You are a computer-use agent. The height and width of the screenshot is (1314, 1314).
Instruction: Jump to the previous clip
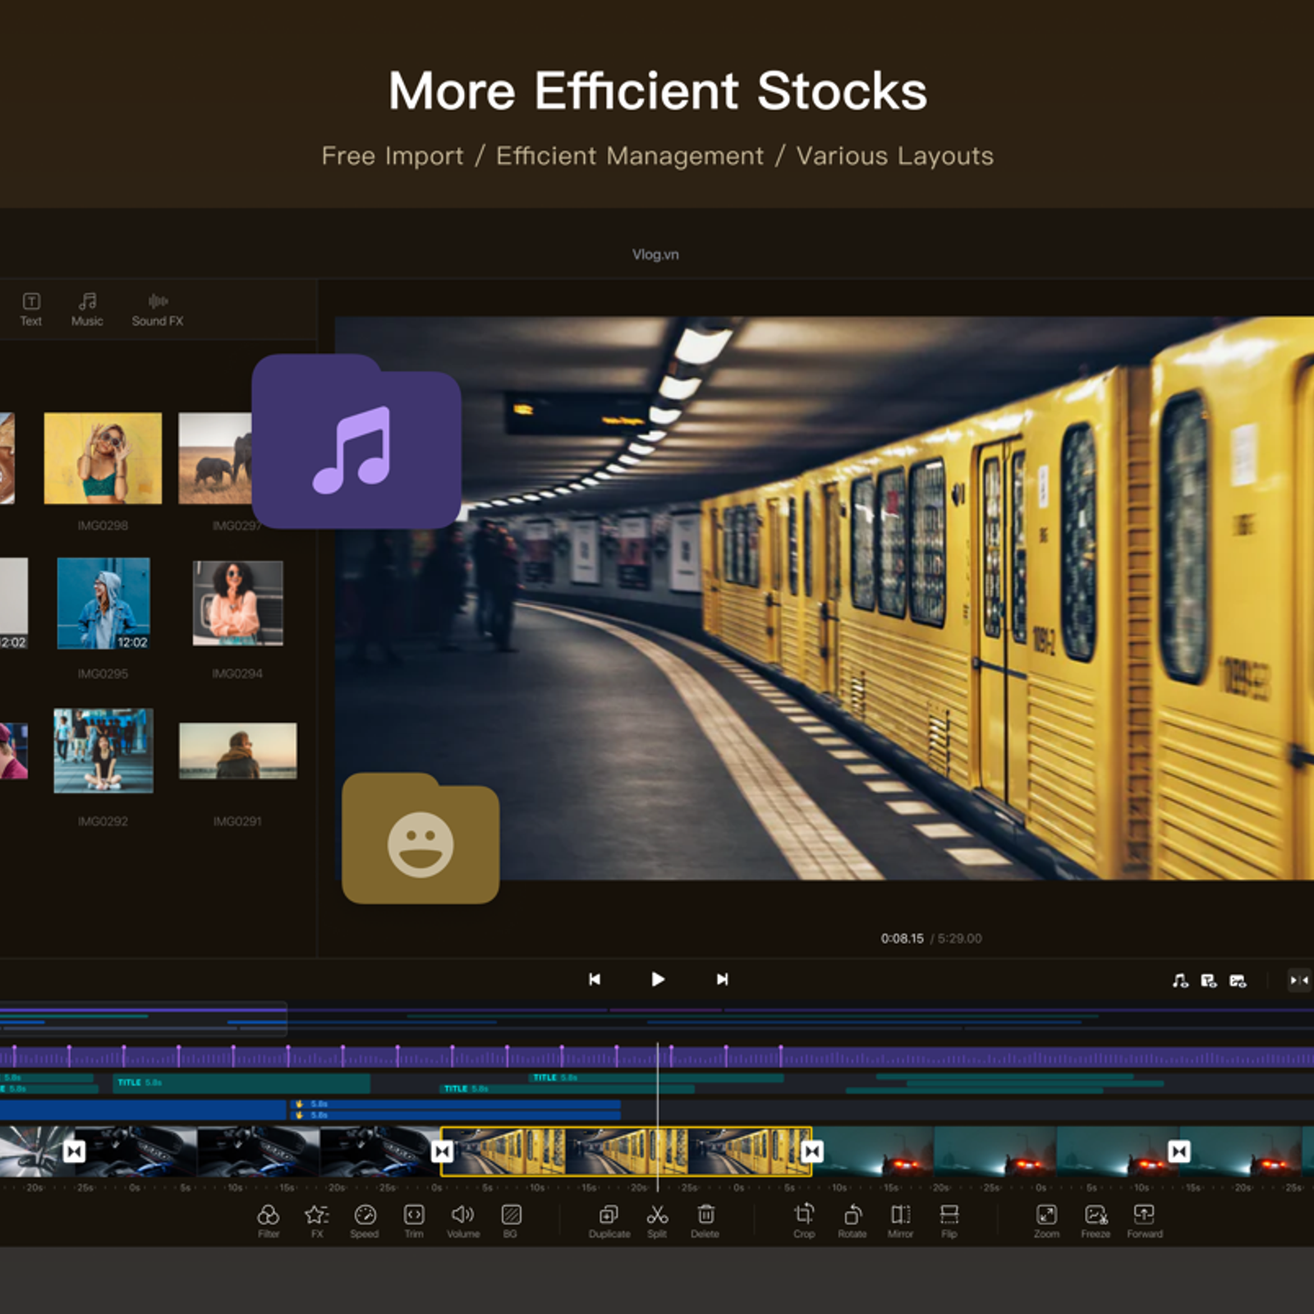pyautogui.click(x=595, y=979)
